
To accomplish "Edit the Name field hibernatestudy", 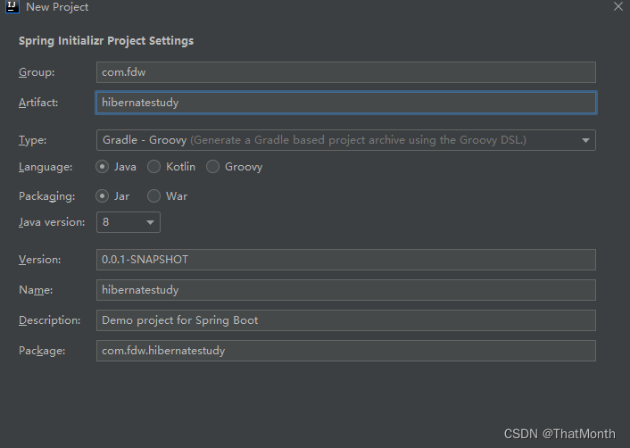I will (x=346, y=290).
